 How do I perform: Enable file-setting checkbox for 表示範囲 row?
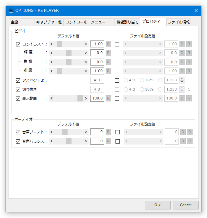coord(117,98)
